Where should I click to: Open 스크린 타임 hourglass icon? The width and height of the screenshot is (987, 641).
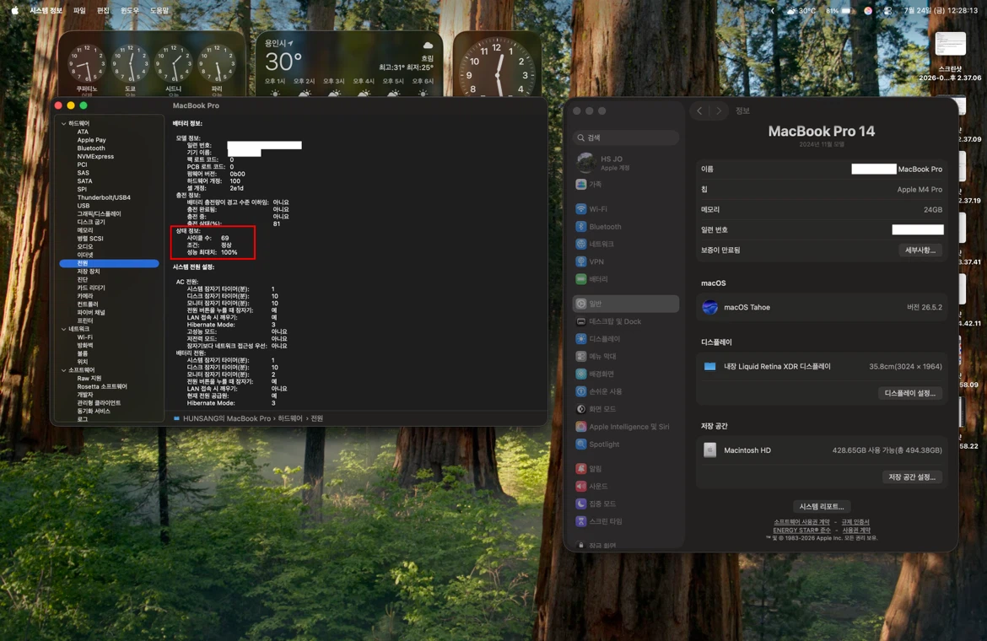pyautogui.click(x=581, y=521)
